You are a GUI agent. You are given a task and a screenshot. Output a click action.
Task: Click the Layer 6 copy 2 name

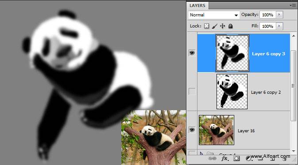(266, 92)
